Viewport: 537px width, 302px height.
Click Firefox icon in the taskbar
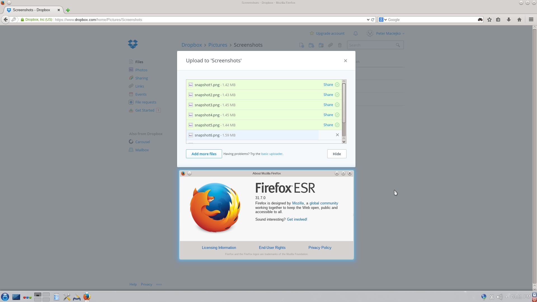click(x=87, y=297)
